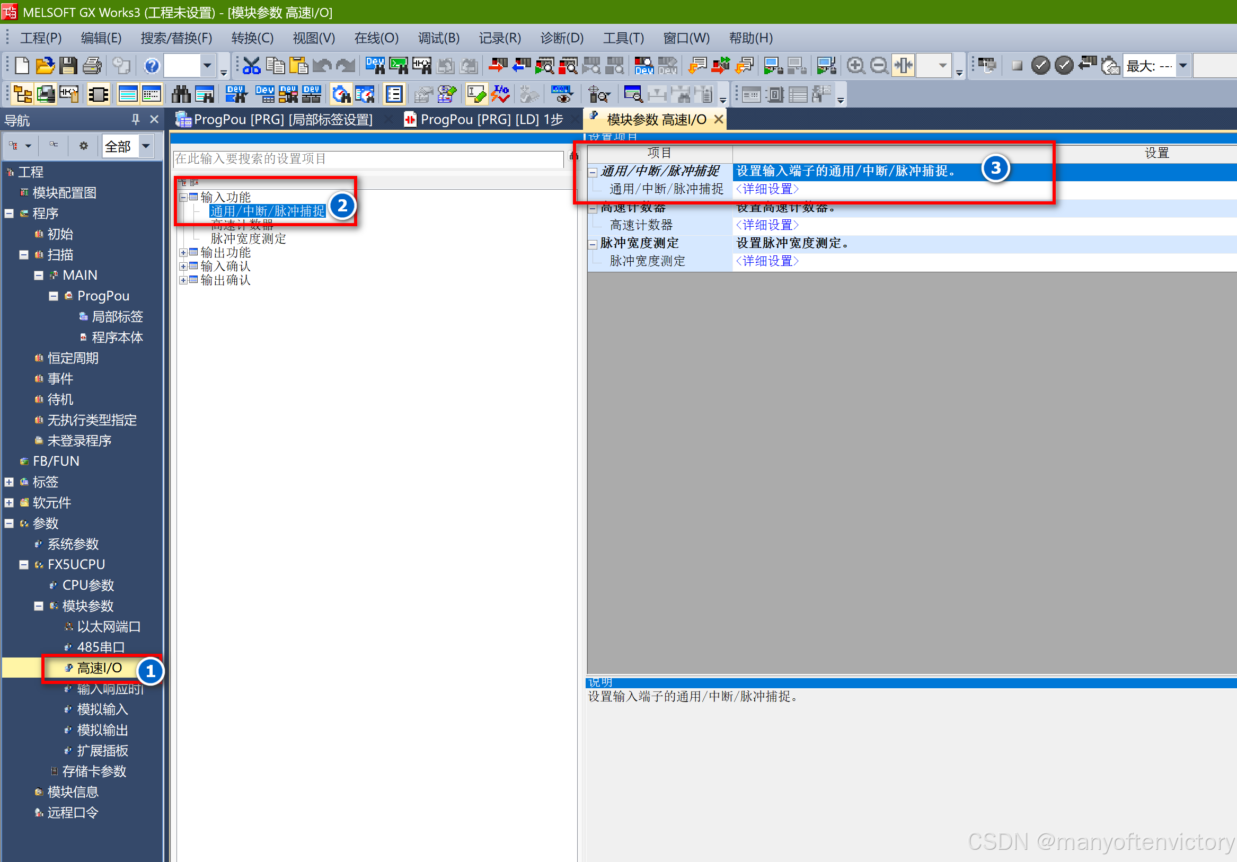Toggle the navigation window tree icon
1237x862 pixels.
pos(22,95)
